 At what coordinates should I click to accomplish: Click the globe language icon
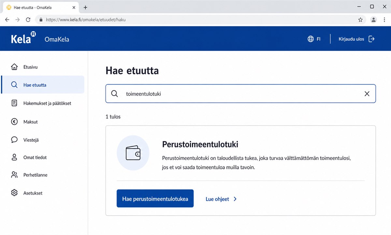pyautogui.click(x=311, y=39)
